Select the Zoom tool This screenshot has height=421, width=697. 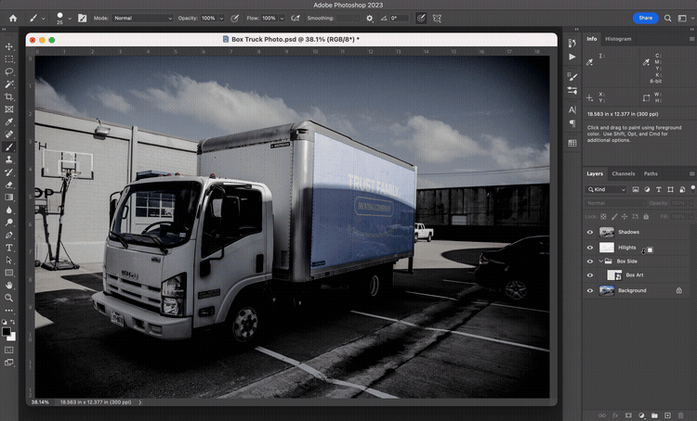coord(9,298)
